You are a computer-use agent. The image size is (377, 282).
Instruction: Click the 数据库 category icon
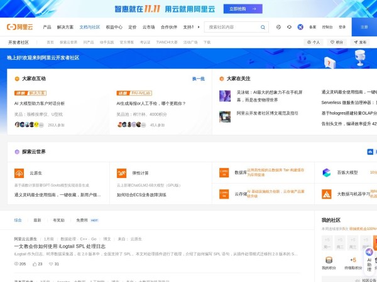224,172
